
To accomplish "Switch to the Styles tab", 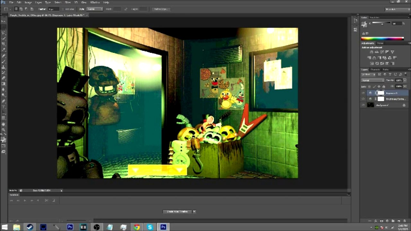I will [x=380, y=43].
